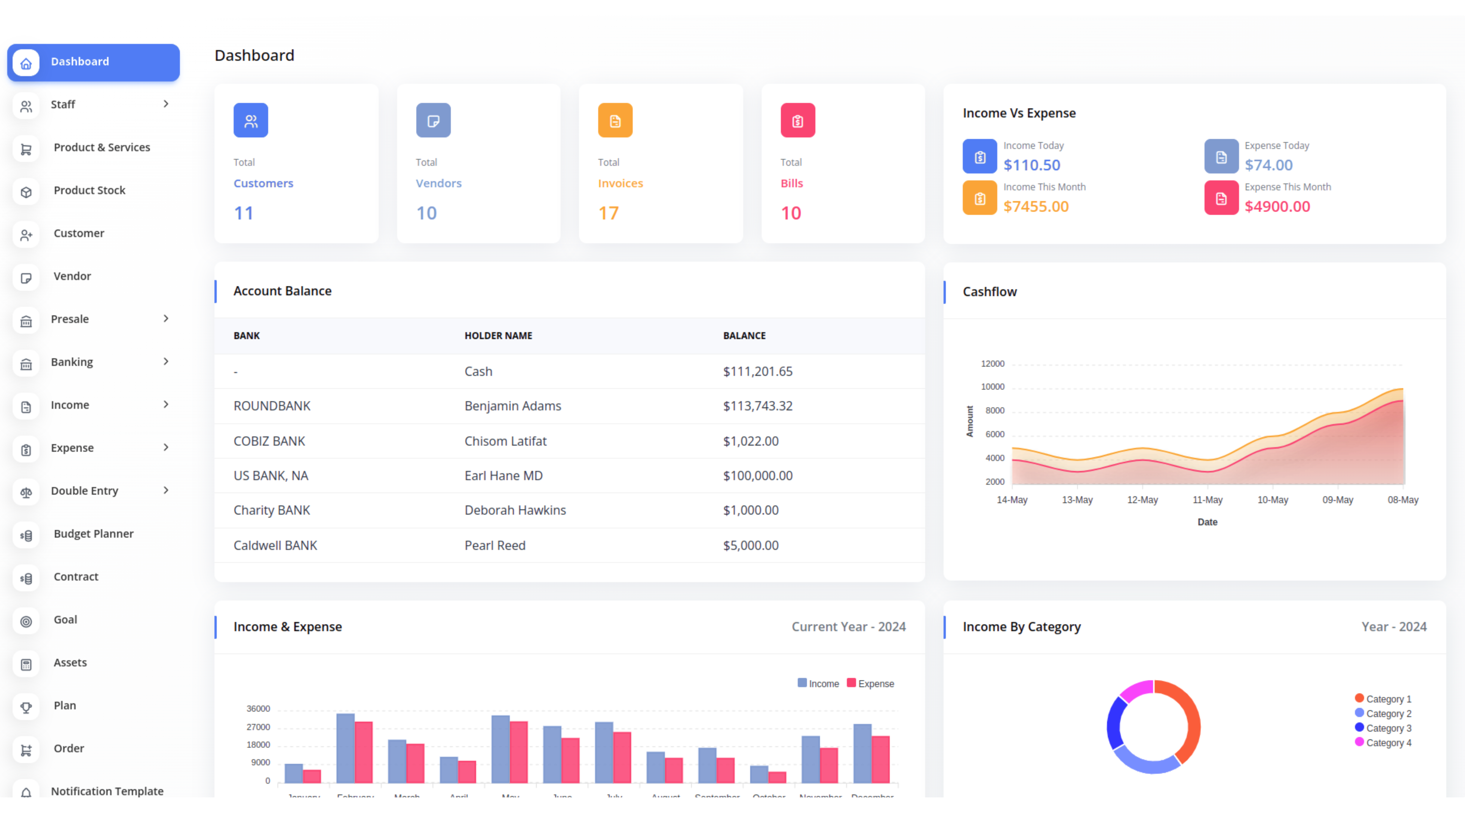Click the Budget Planner coins icon
The image size is (1465, 813).
click(x=26, y=535)
